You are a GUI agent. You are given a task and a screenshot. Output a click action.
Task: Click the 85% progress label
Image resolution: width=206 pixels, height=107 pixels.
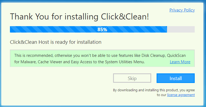(102, 30)
